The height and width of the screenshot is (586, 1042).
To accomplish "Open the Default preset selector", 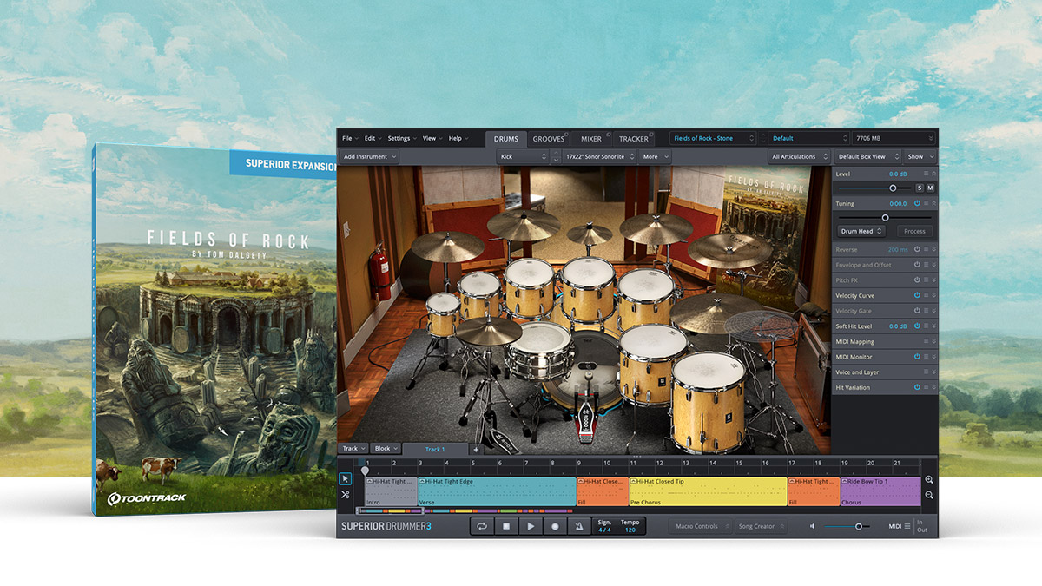I will pos(808,139).
